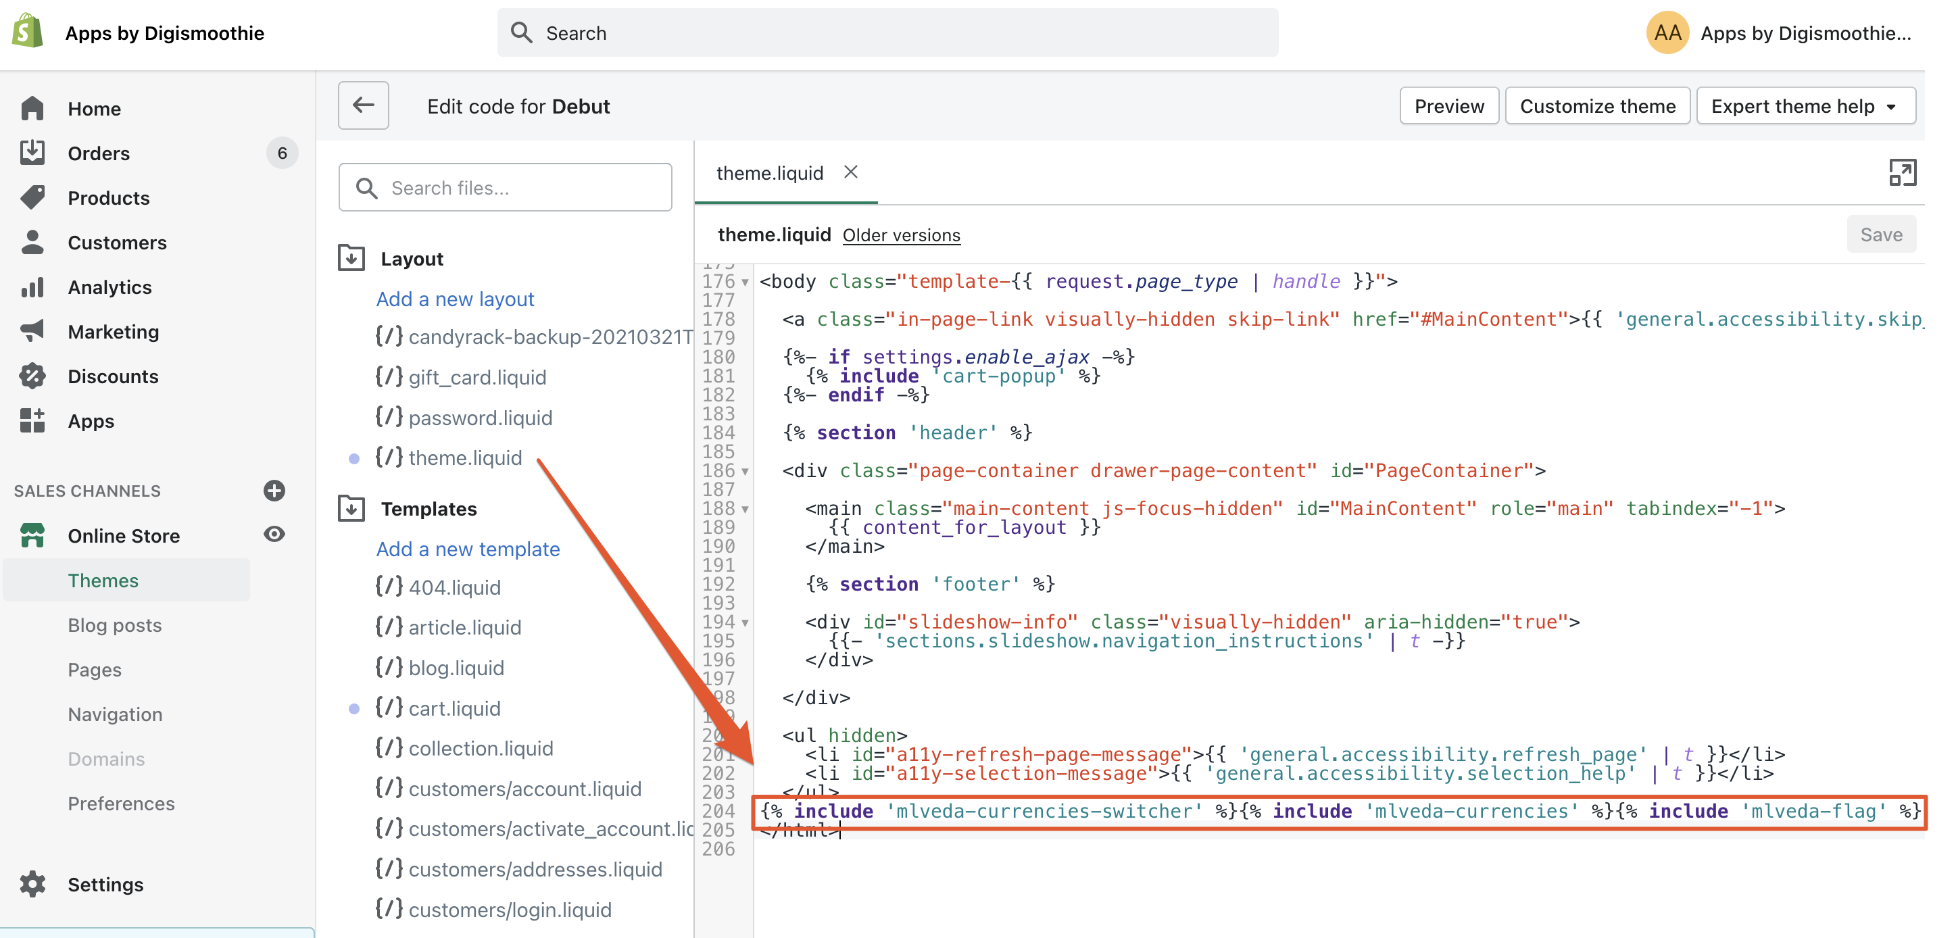Screen dimensions: 1956x938
Task: Open gift_card.liquid file
Action: (461, 376)
